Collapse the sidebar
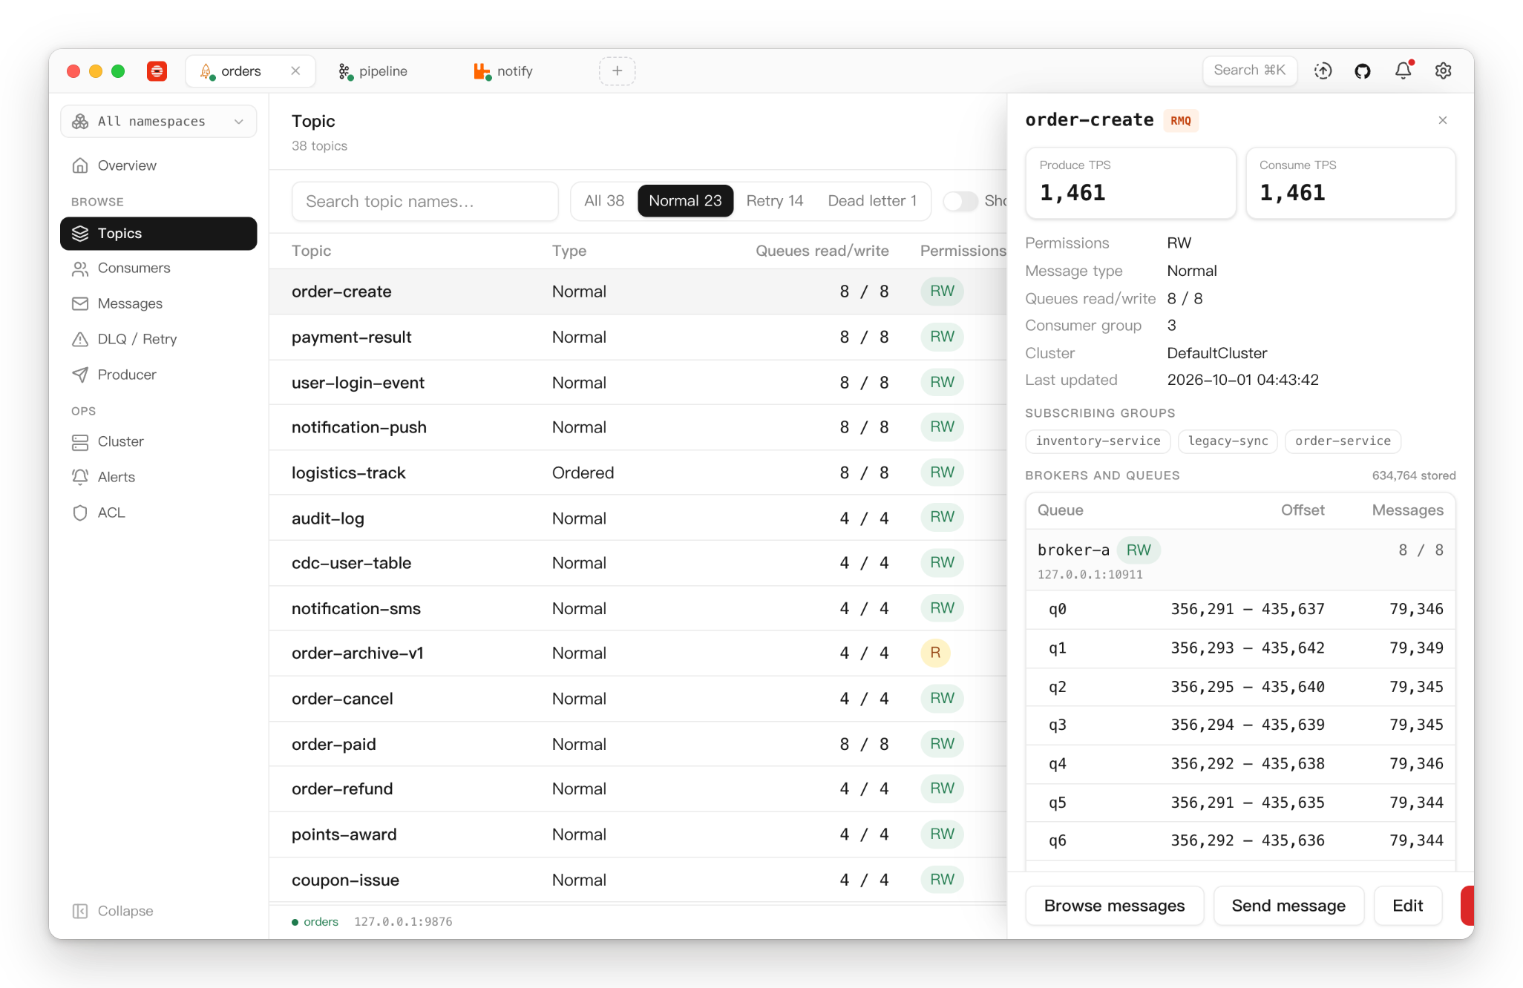 pyautogui.click(x=113, y=911)
